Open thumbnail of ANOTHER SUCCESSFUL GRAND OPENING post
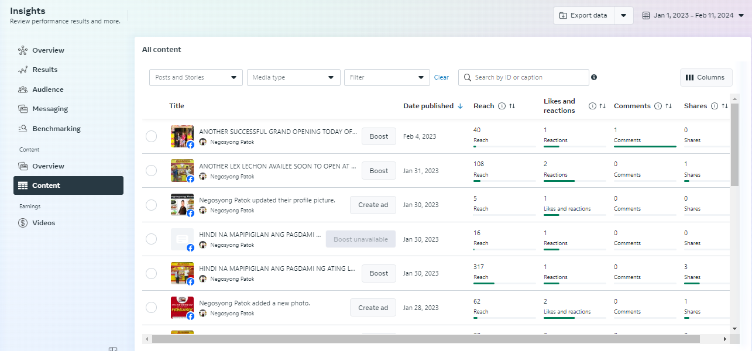Screen dimensions: 752x351 [182, 136]
